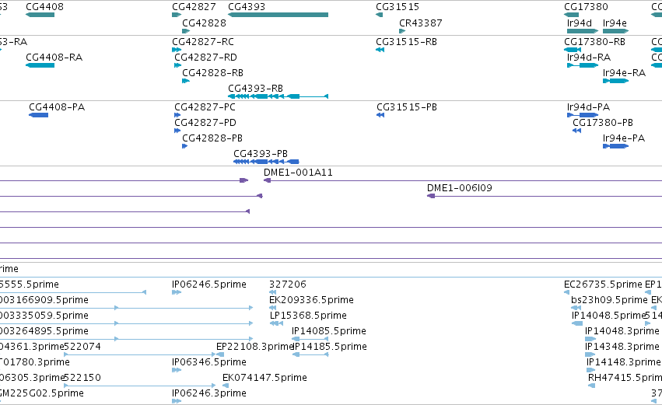Image resolution: width=662 pixels, height=405 pixels.
Task: Click transcript CG4408-RA label
Action: pos(54,58)
